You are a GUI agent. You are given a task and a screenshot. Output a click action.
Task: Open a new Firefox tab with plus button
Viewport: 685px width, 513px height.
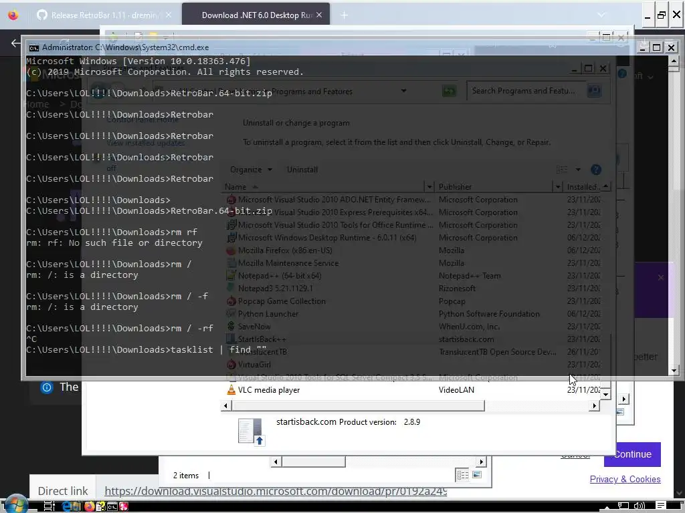click(x=345, y=15)
